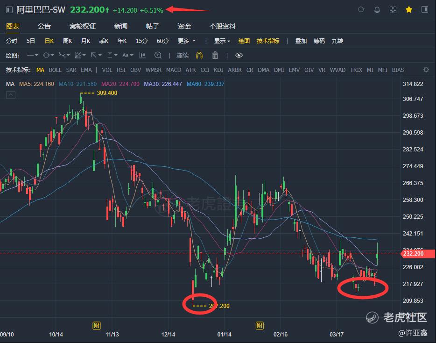
Task: Select the 5日 timeframe
Action: pyautogui.click(x=31, y=41)
